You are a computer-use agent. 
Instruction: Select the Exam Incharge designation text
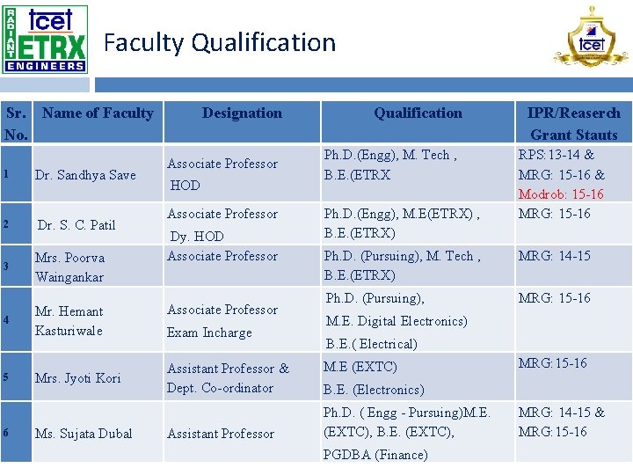point(209,332)
